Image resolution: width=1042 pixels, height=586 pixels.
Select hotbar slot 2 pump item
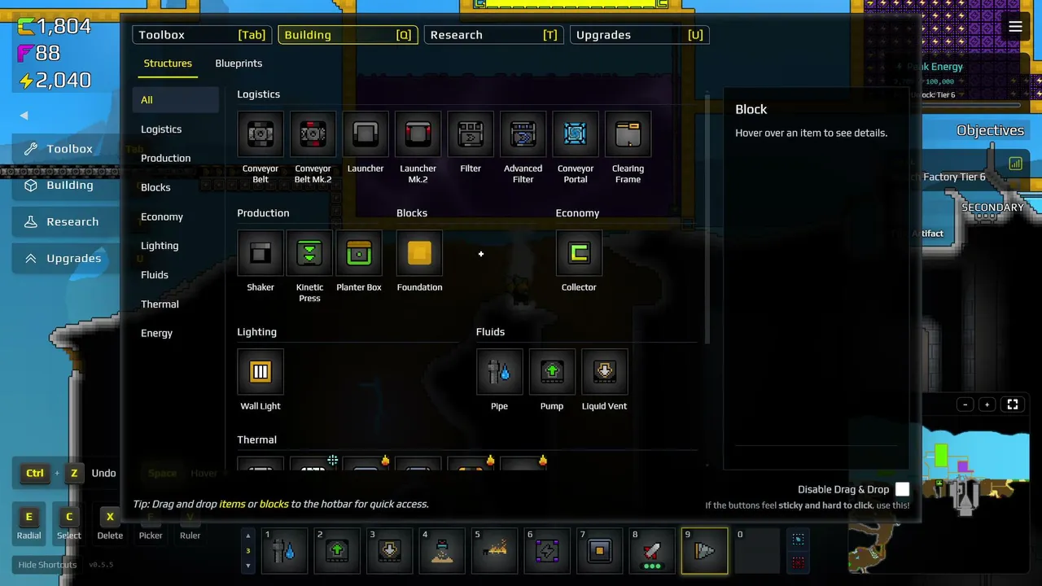337,551
